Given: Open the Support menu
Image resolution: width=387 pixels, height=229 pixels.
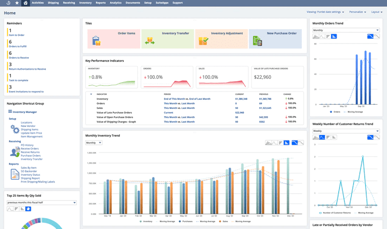Looking at the screenshot, I should click(x=178, y=3).
